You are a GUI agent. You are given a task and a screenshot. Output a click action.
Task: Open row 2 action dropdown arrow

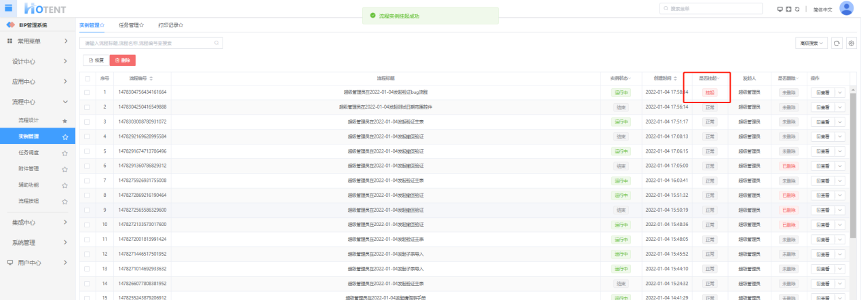840,107
